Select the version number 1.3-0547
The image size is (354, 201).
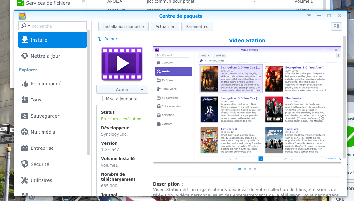click(x=110, y=149)
